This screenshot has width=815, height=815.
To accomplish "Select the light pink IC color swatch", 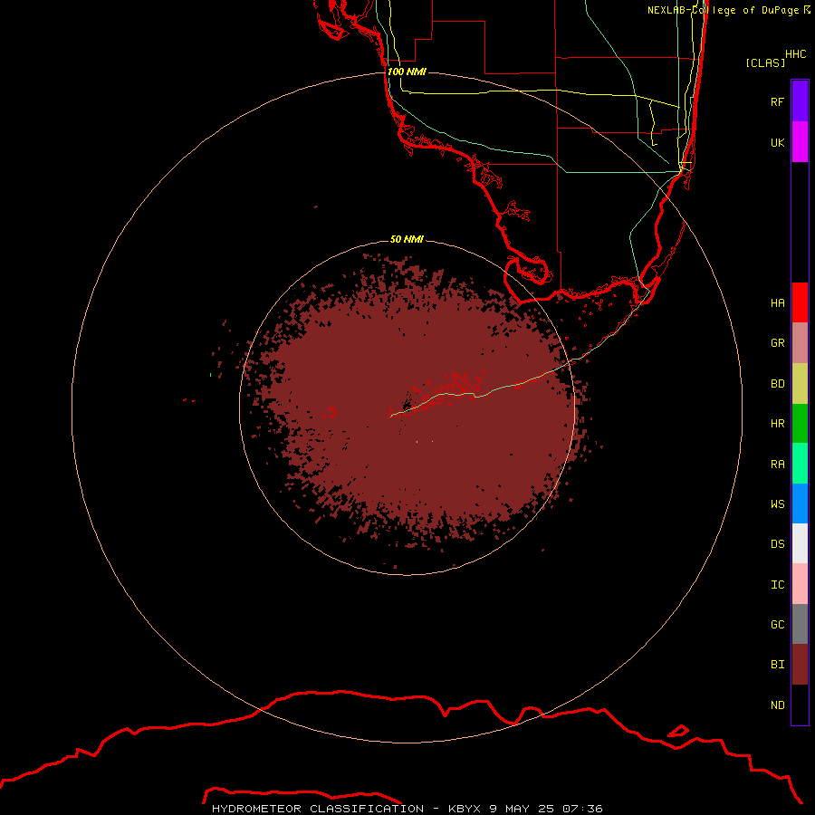I will [800, 584].
